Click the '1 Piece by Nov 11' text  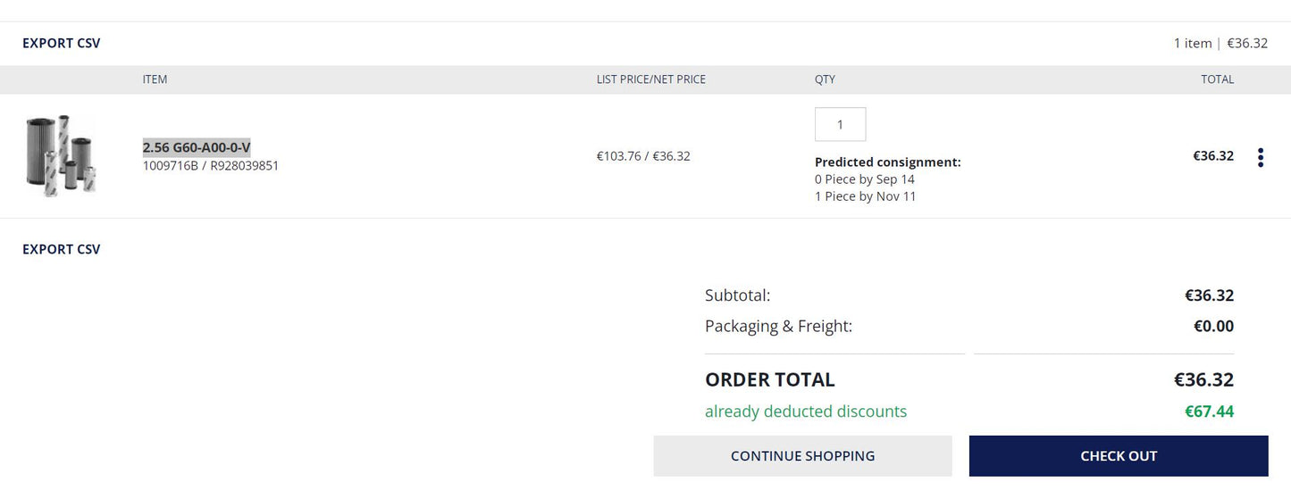tap(865, 196)
